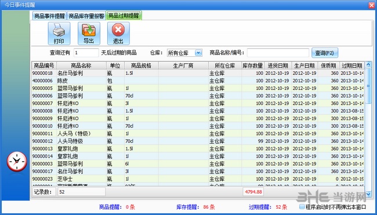The height and width of the screenshot is (215, 377).
Task: Sort by 生产日期 column header
Action: point(304,65)
